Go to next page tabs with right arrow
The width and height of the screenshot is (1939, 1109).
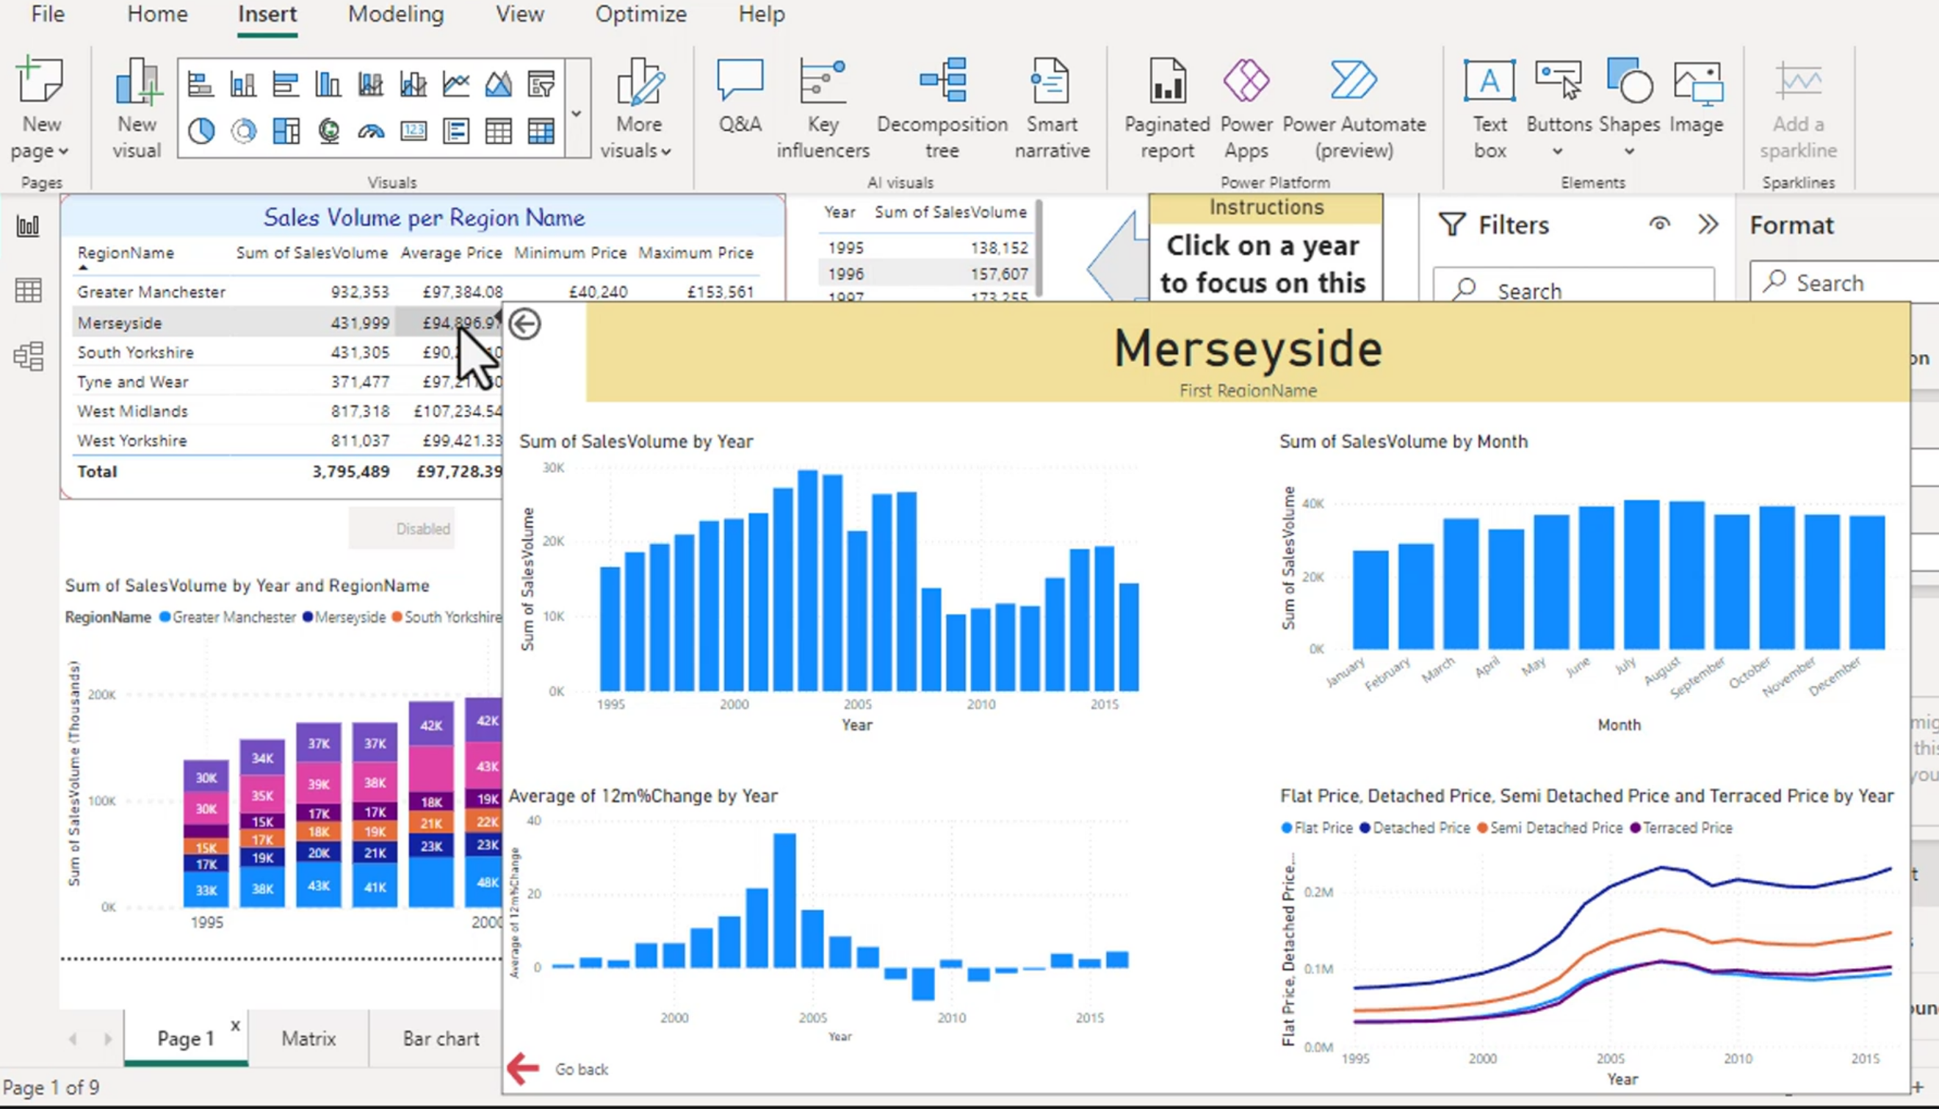point(107,1039)
